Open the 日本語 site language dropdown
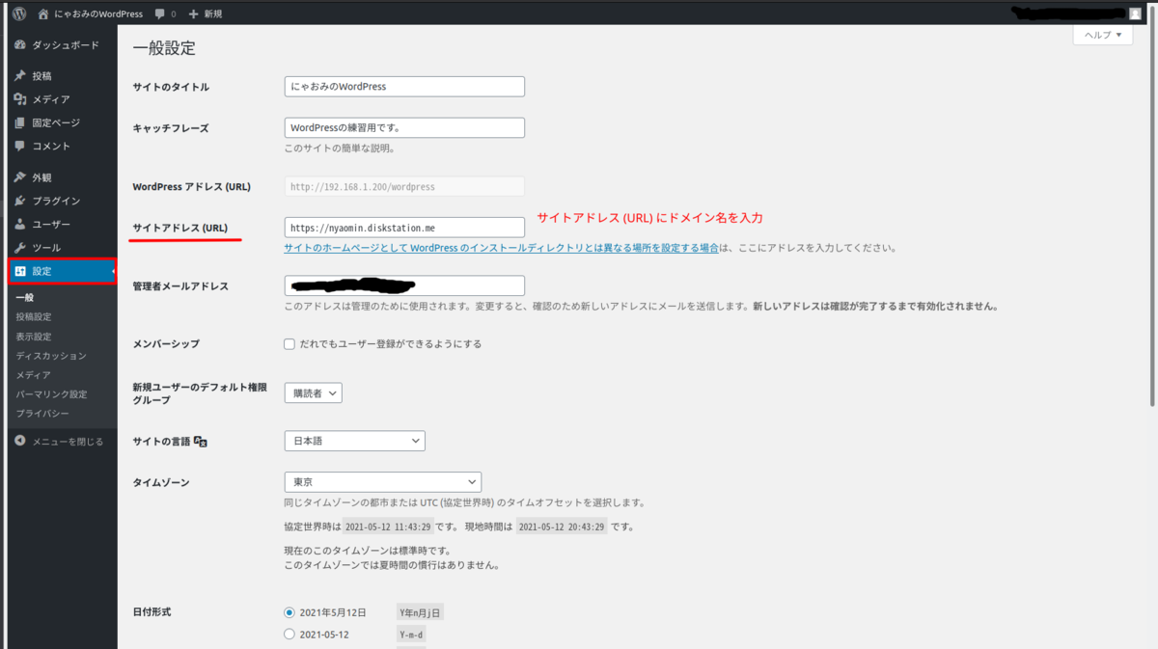Screen dimensions: 1158x649 point(354,441)
